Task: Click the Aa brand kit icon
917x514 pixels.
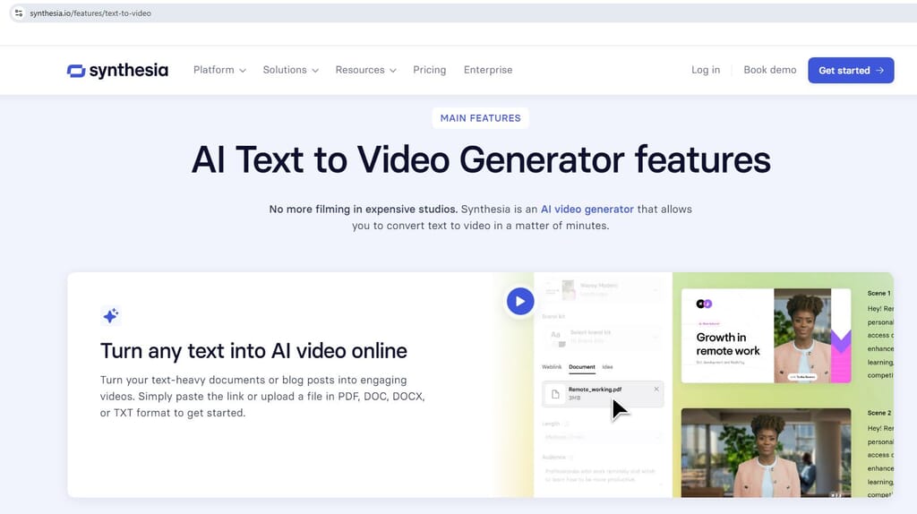Action: click(x=556, y=337)
